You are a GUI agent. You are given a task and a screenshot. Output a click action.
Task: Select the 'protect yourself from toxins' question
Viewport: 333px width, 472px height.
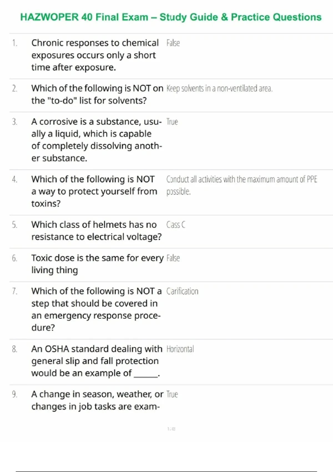[x=94, y=191]
